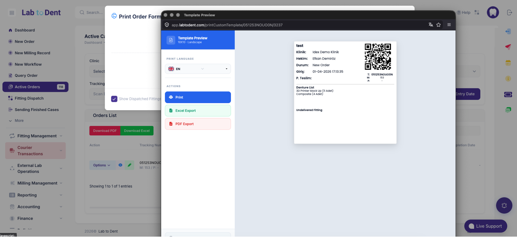Click the green chat icon in right rail
Viewport: 517px width, 238px height.
click(x=508, y=110)
